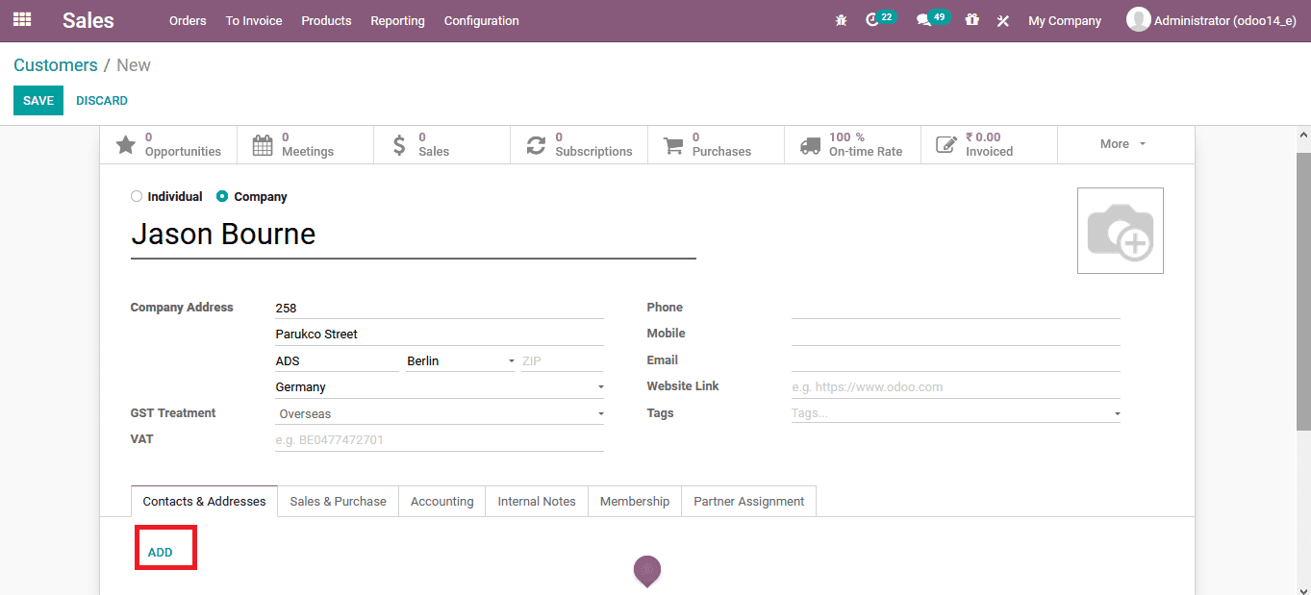1311x595 pixels.
Task: Click the gift icon in top bar
Action: tap(971, 20)
